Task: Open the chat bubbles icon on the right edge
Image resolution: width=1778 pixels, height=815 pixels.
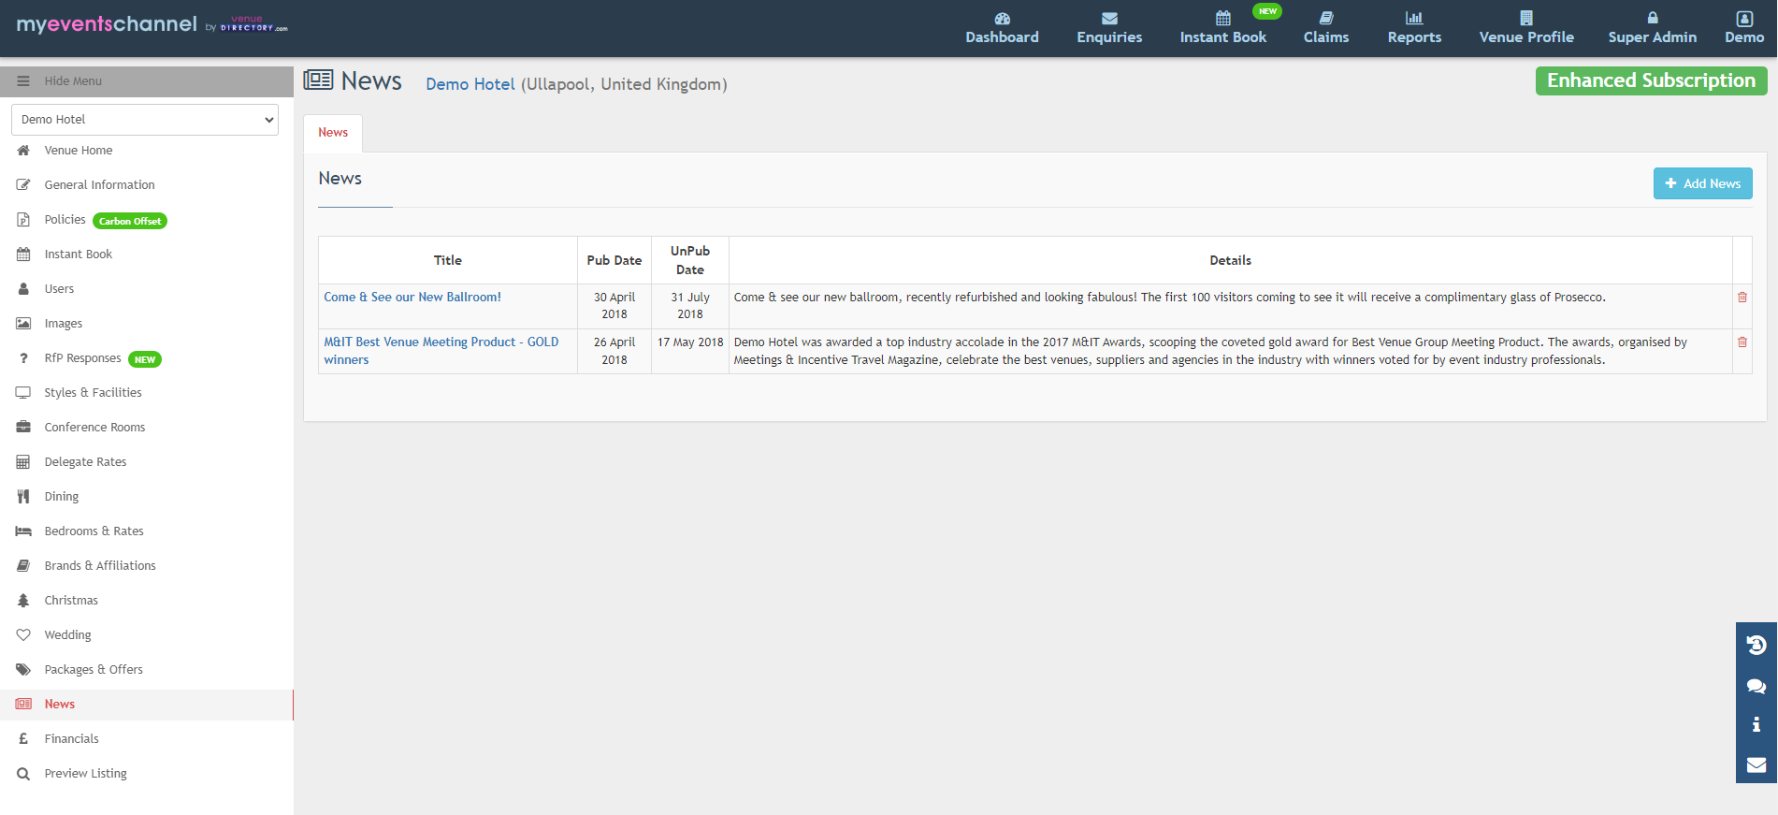Action: [1756, 686]
